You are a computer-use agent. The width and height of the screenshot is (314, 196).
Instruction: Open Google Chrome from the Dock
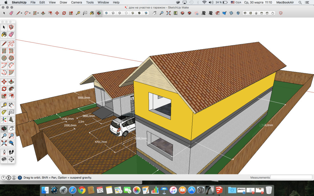click(82, 190)
